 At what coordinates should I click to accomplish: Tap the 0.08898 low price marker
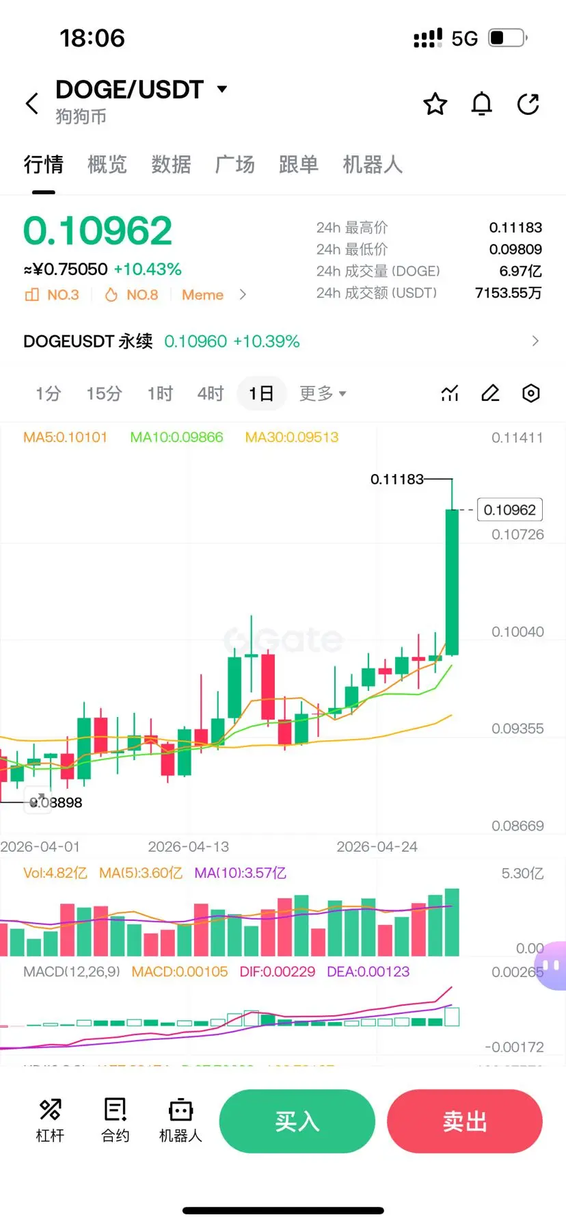pyautogui.click(x=56, y=803)
